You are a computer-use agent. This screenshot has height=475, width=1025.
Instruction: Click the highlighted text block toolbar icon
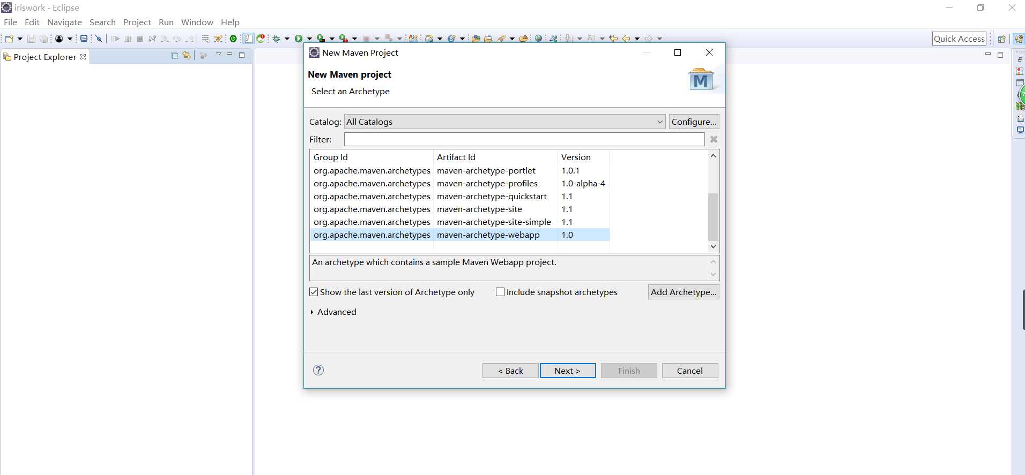[x=249, y=39]
